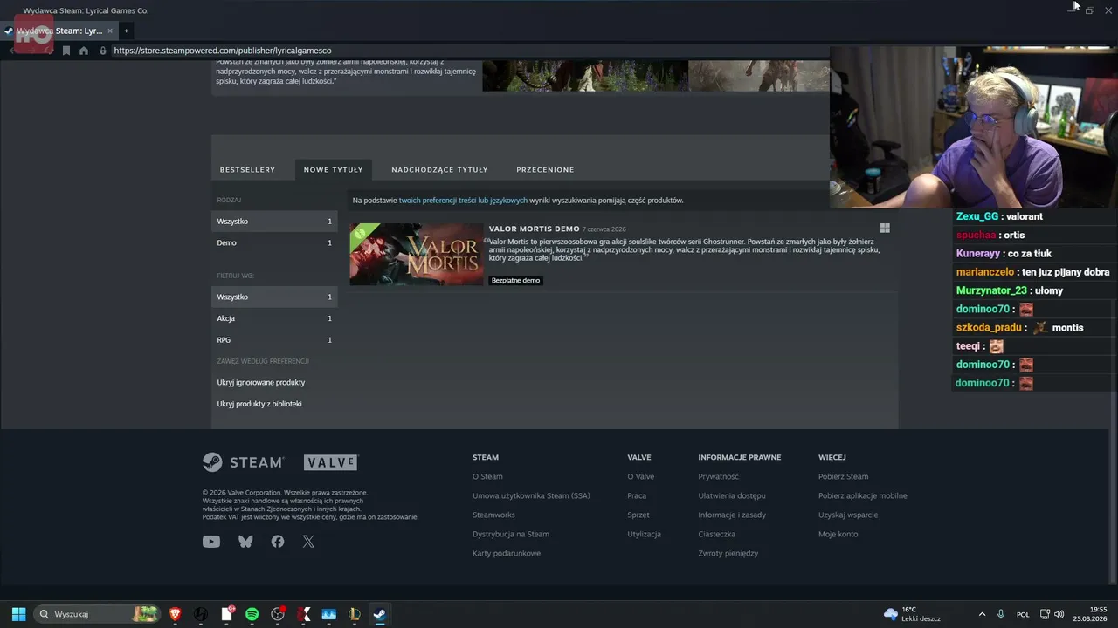Open Ułatwienia dostępu footer link

coord(732,495)
